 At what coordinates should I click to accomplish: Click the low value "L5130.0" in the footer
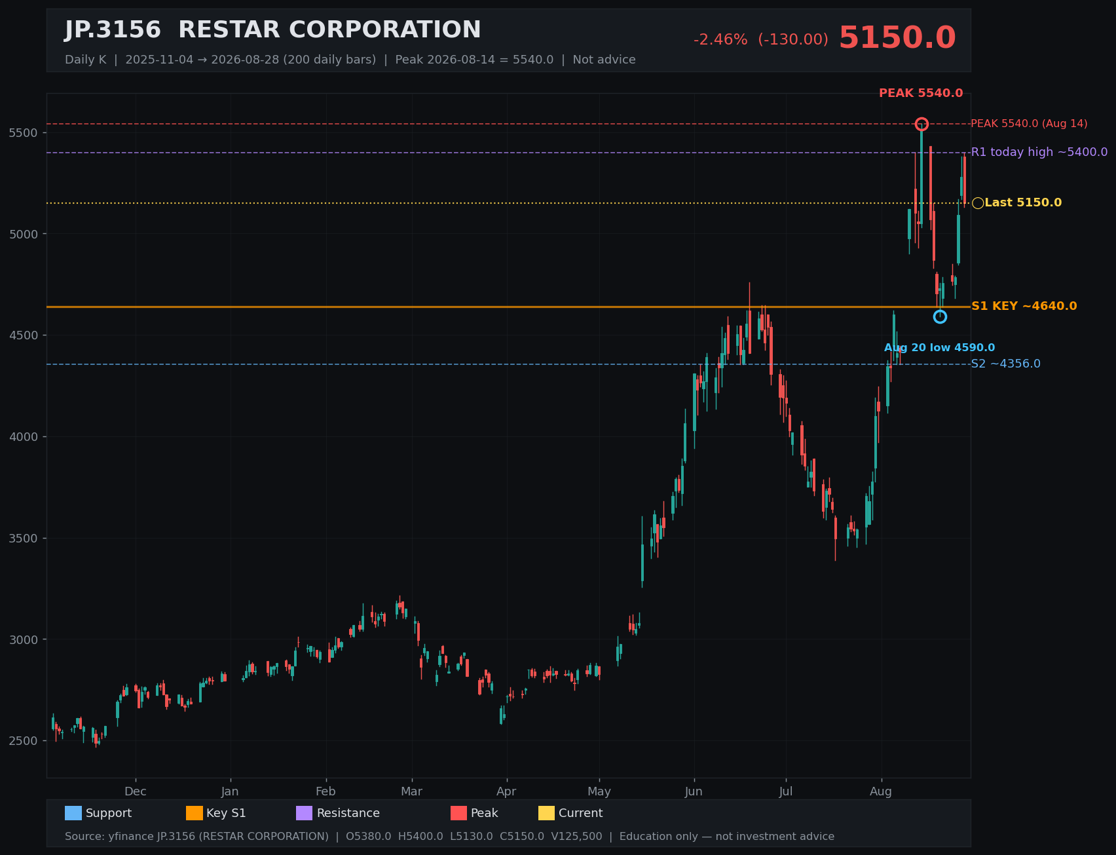[472, 837]
